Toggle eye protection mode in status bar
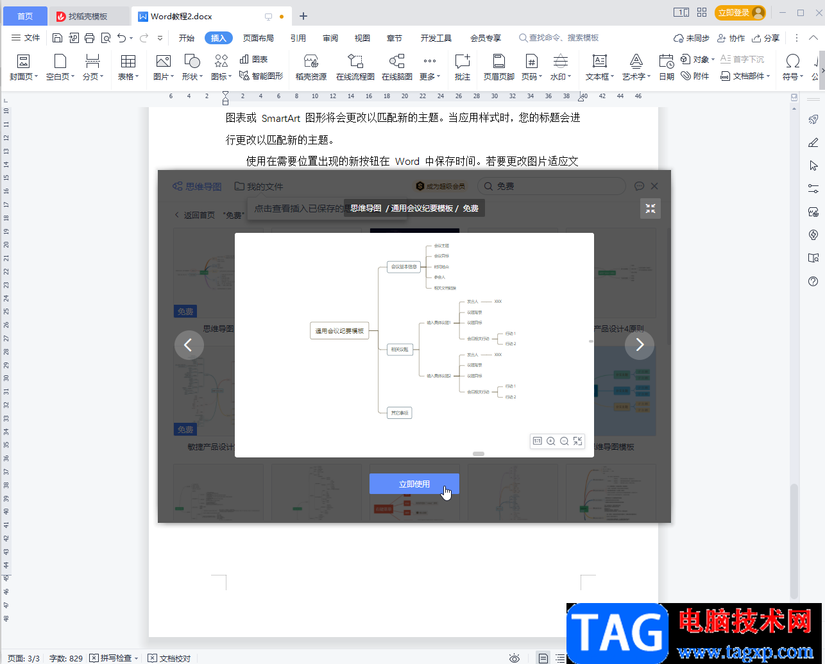825x664 pixels. coord(514,658)
